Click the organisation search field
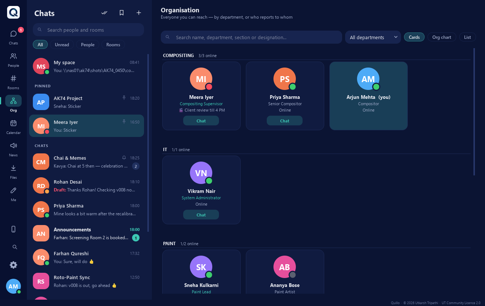The width and height of the screenshot is (485, 306). click(251, 37)
